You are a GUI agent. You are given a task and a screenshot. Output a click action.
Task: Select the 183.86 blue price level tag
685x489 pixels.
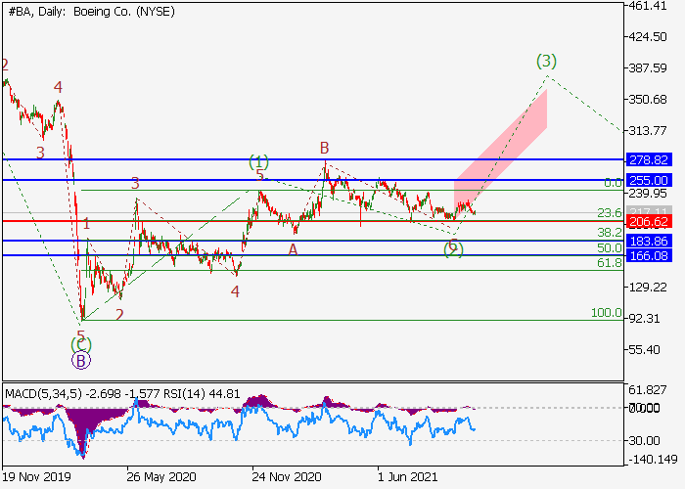(649, 241)
